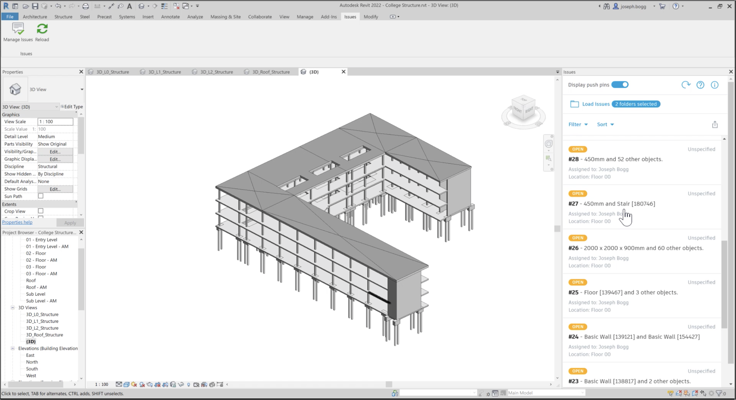Enable the Sun Path checkbox
The height and width of the screenshot is (400, 736).
point(41,196)
